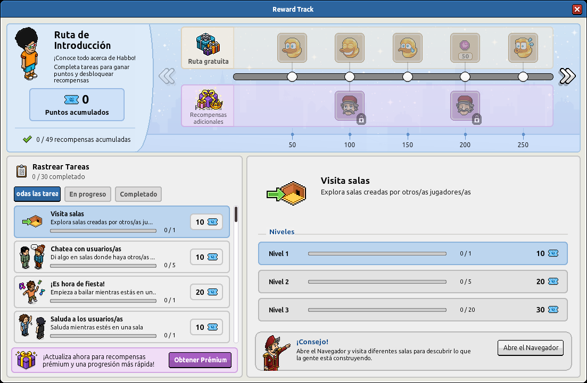Screen dimensions: 587x383
Task: Click the Niveles heading
Action: (x=282, y=232)
